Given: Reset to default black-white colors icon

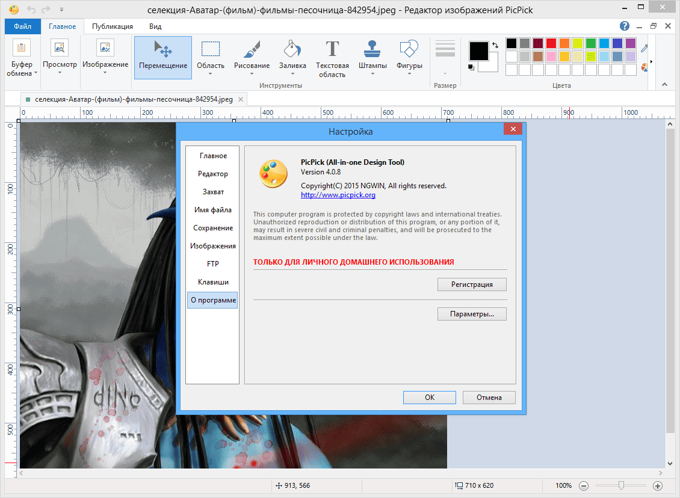Looking at the screenshot, I should pos(471,67).
